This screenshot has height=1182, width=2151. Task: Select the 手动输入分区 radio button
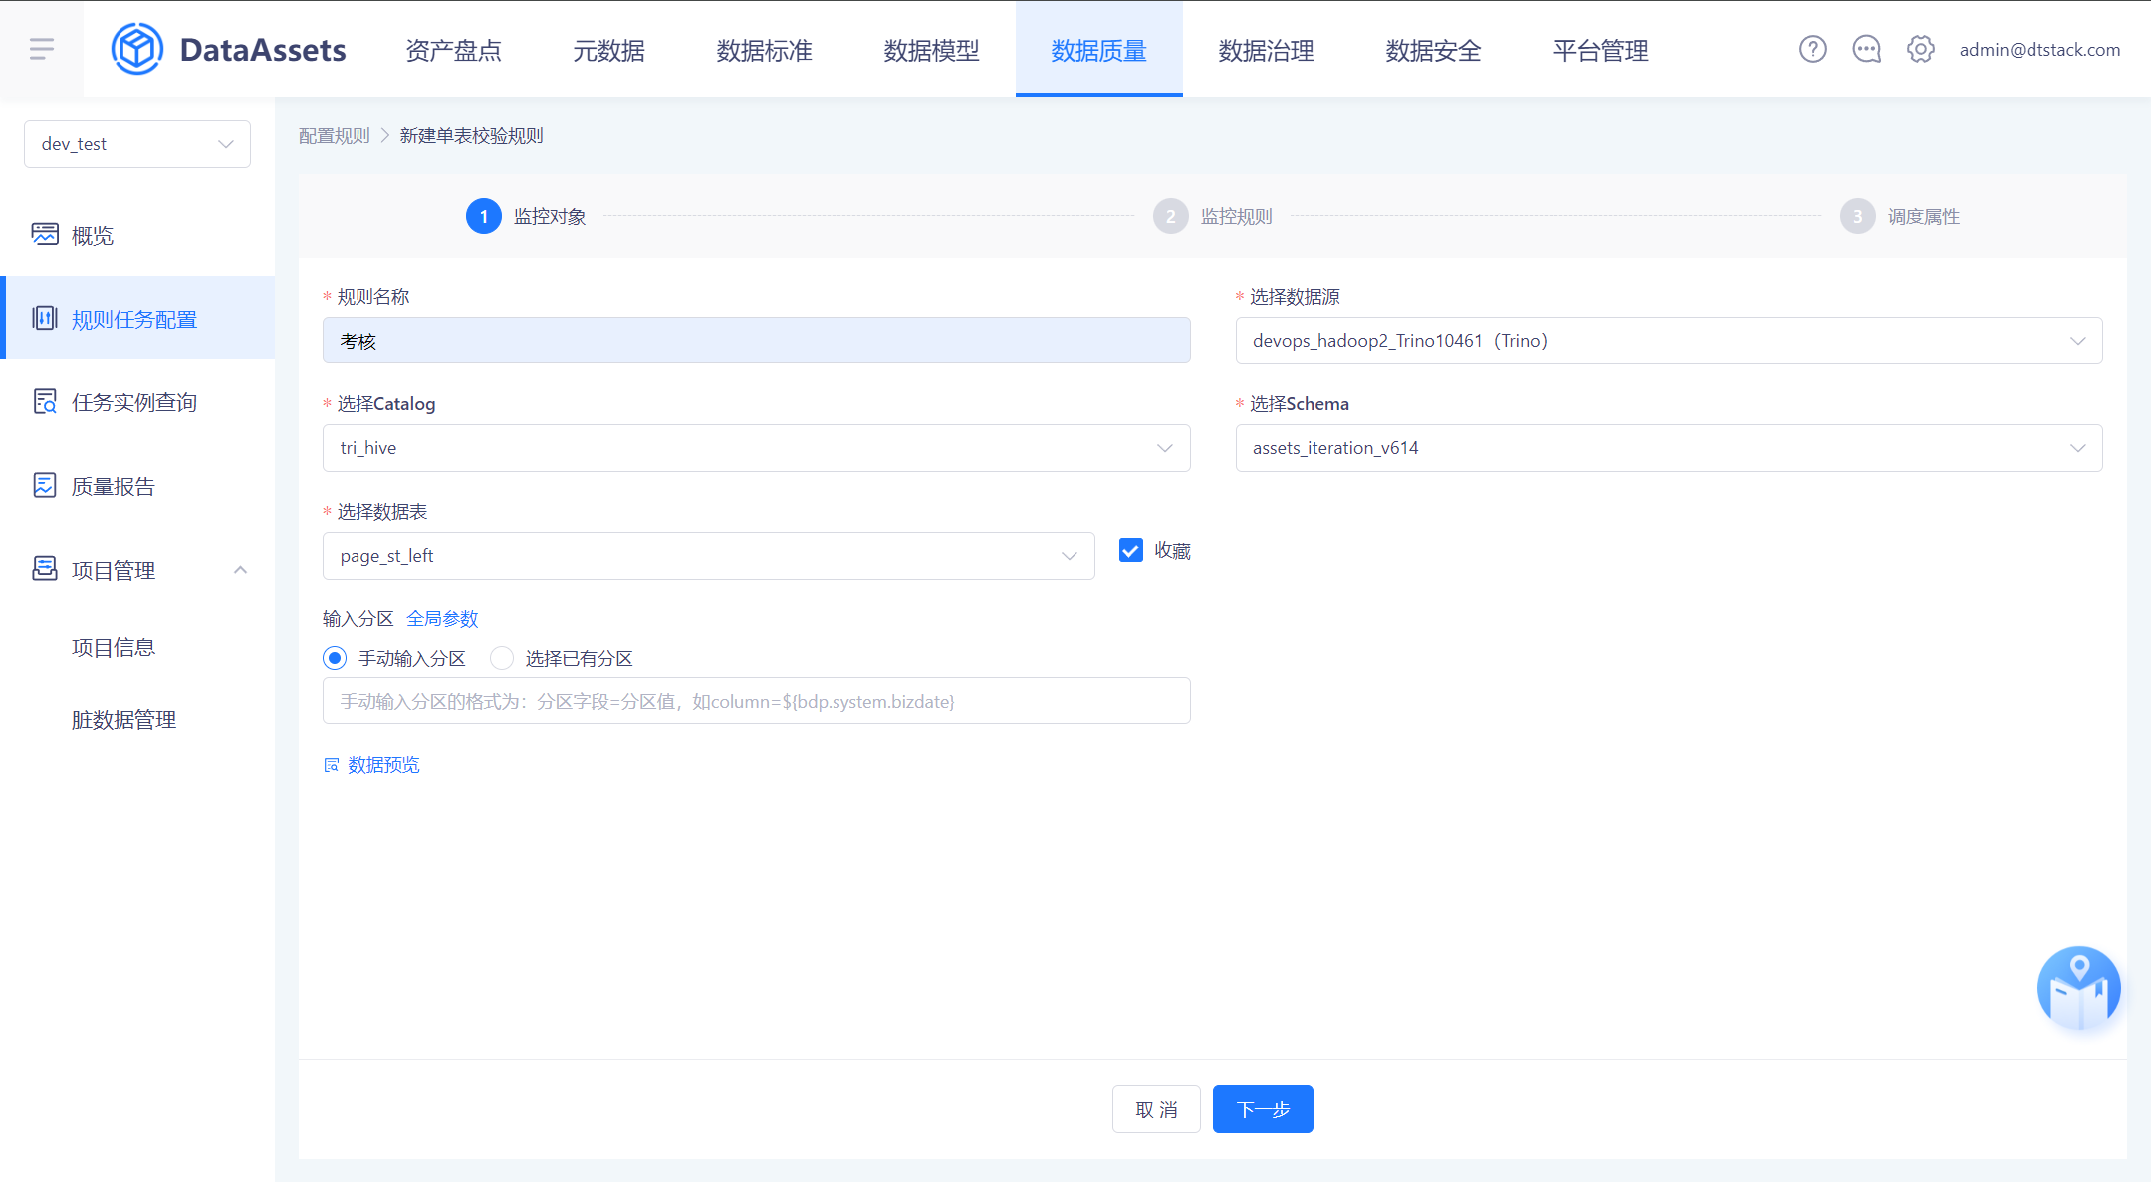click(335, 658)
